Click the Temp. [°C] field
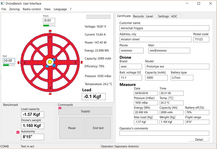217x149 pixels. [x=172, y=103]
